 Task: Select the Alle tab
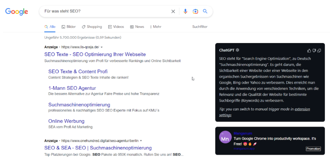[x=50, y=27]
